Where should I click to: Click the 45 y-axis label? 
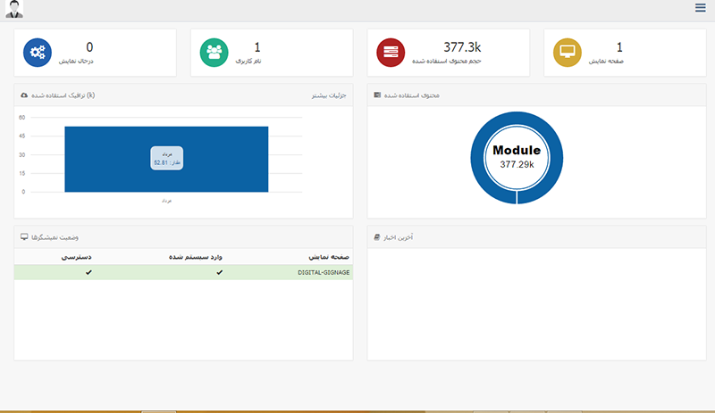coord(21,136)
